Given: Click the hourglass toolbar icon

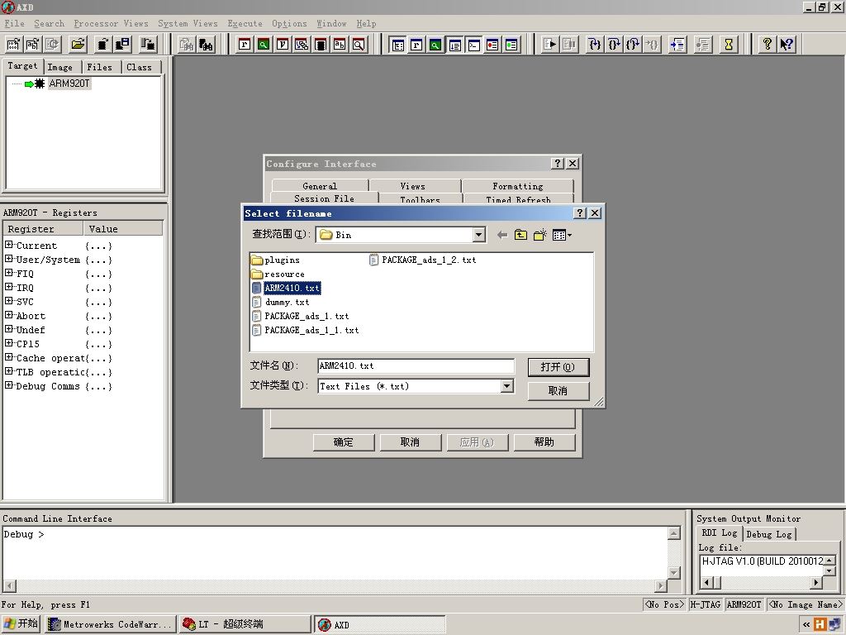Looking at the screenshot, I should [729, 45].
